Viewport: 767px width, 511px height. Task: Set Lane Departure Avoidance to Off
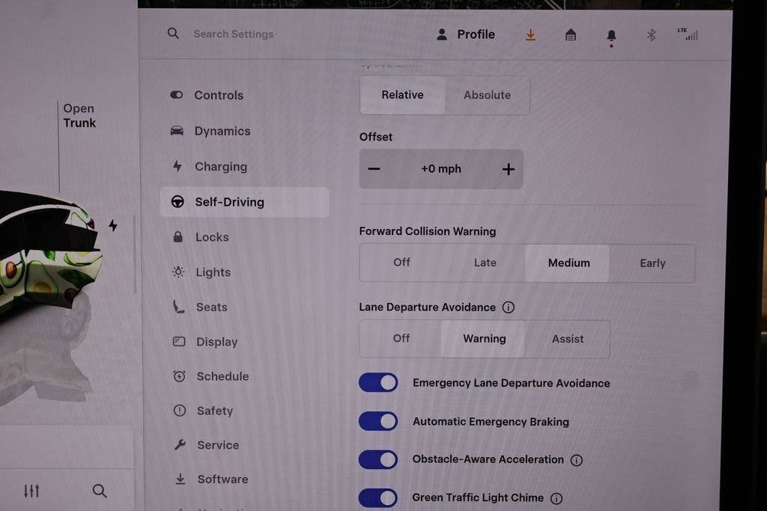click(401, 338)
